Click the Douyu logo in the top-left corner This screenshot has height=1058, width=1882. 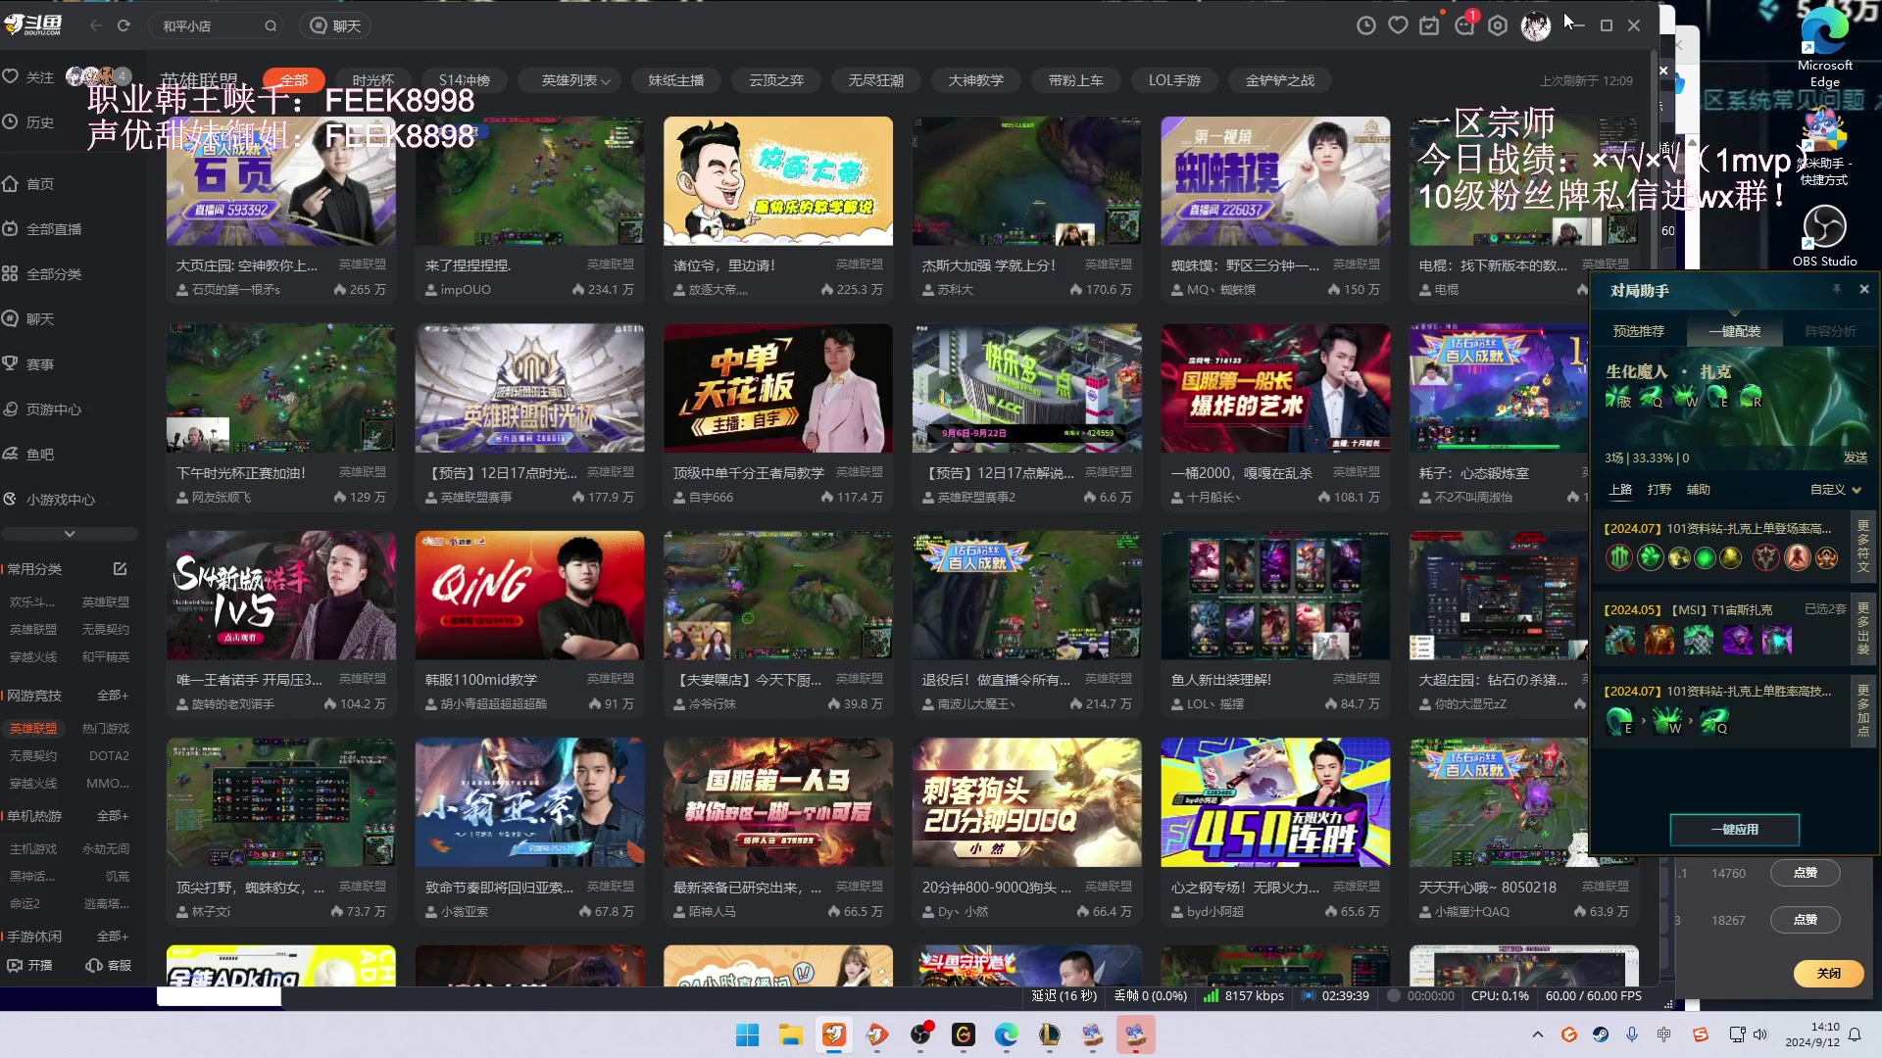(x=34, y=25)
